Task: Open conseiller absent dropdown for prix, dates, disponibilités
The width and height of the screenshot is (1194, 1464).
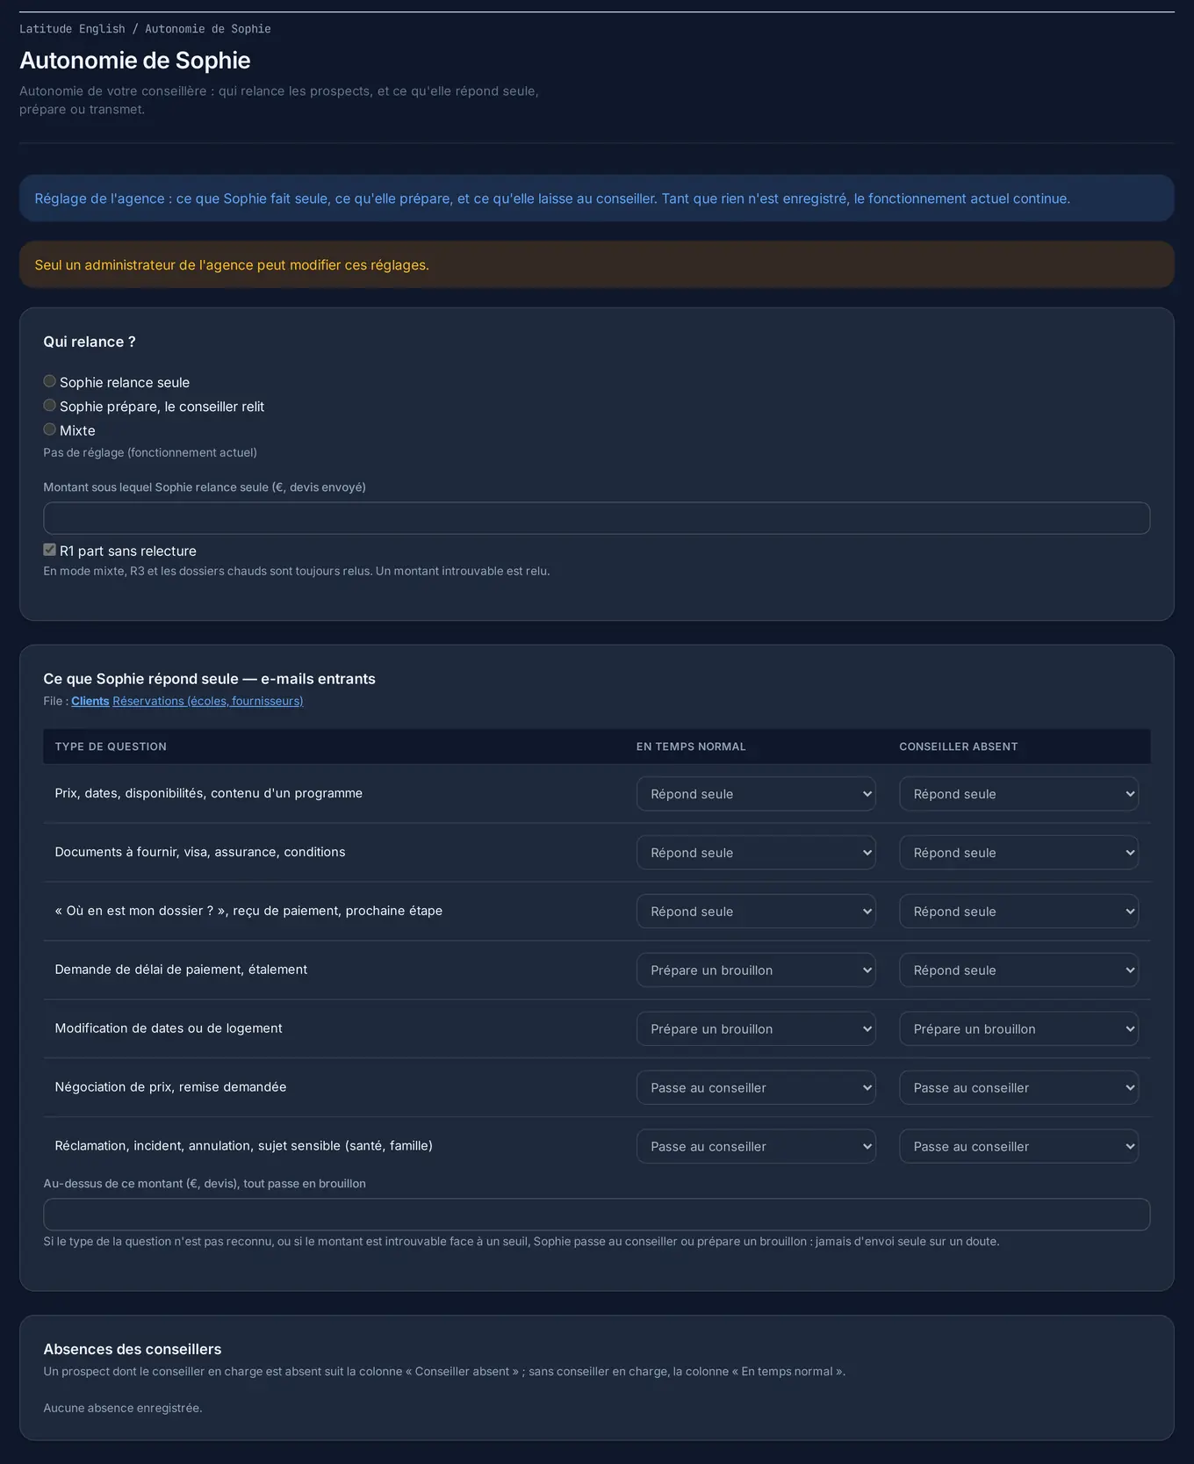Action: 1019,794
